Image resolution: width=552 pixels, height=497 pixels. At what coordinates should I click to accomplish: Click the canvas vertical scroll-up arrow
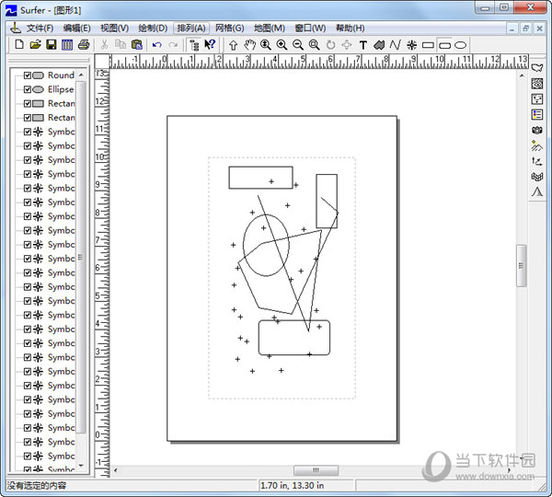(522, 60)
